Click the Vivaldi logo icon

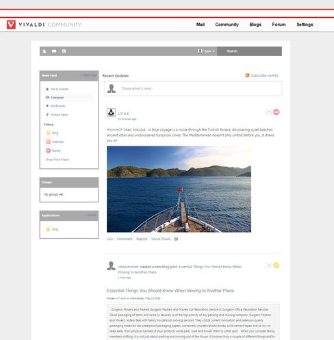click(11, 25)
